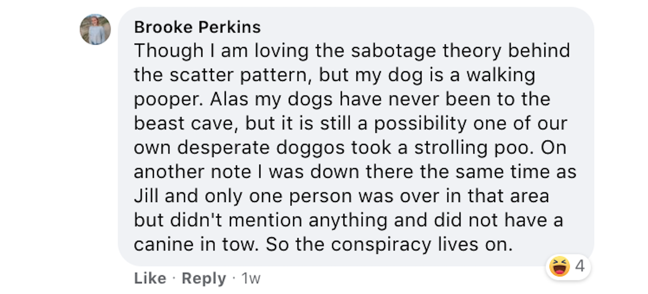Click the word "sabotage" in the comment

pos(393,51)
